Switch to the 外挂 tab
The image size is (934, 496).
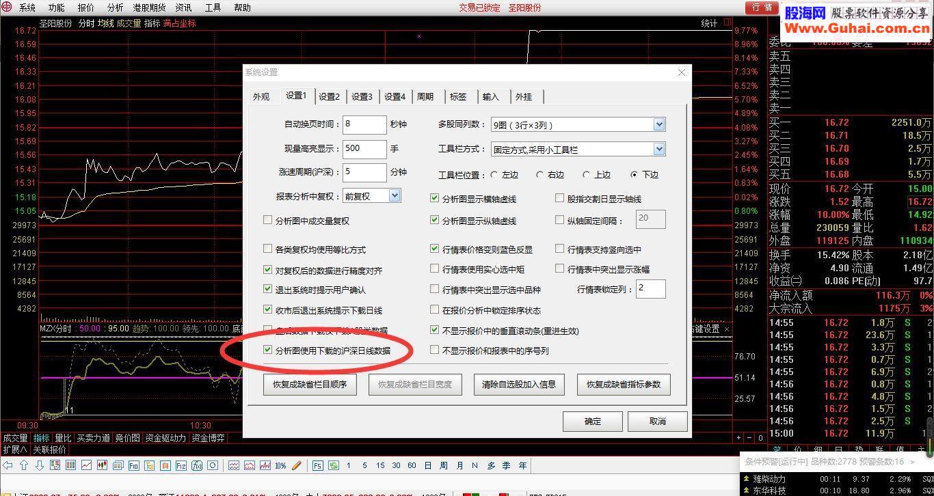tap(524, 96)
